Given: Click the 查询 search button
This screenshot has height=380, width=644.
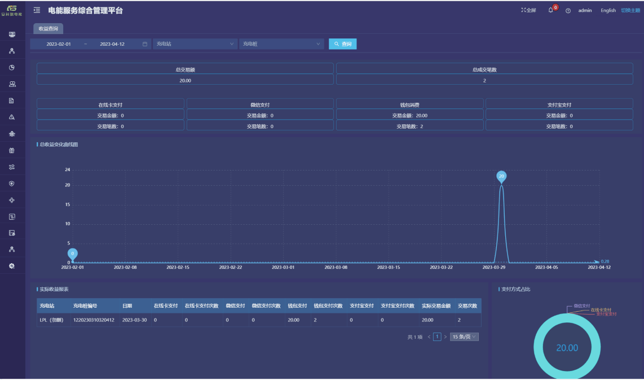Looking at the screenshot, I should tap(343, 44).
